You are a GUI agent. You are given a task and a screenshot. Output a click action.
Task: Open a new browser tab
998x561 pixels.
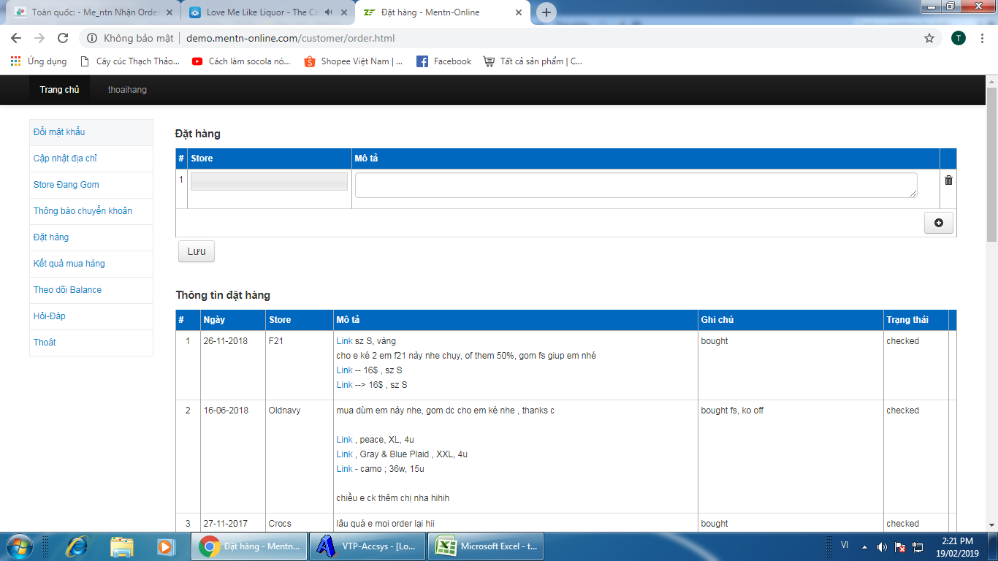(x=546, y=12)
